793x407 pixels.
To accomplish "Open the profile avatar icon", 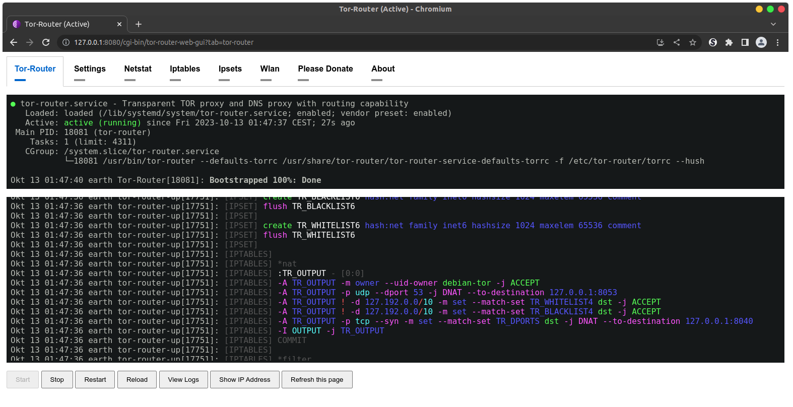I will [x=761, y=42].
